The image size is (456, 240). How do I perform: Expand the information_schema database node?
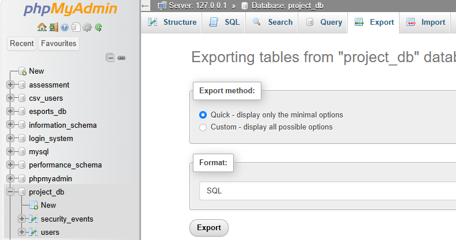[x=10, y=125]
